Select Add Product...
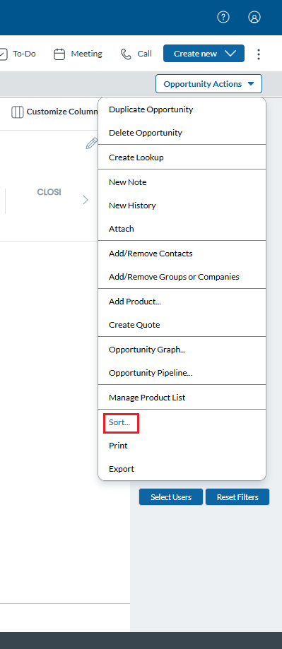This screenshot has width=282, height=649. [x=182, y=302]
